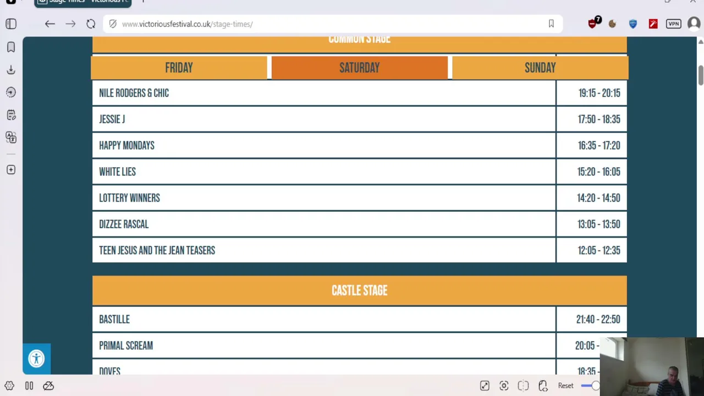Viewport: 704px width, 396px height.
Task: Open the Notes panel in the sidebar
Action: 11,115
